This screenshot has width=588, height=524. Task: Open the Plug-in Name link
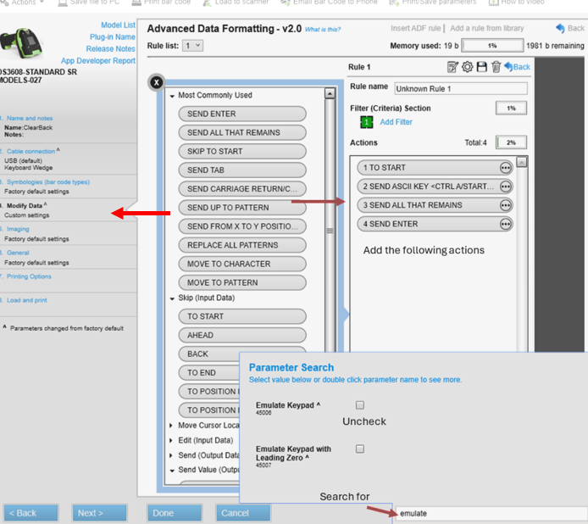[x=112, y=37]
